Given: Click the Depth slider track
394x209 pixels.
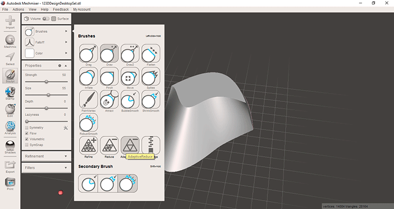Looking at the screenshot, I should tap(46, 108).
